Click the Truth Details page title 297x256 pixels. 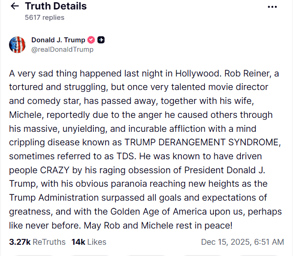[x=56, y=6]
